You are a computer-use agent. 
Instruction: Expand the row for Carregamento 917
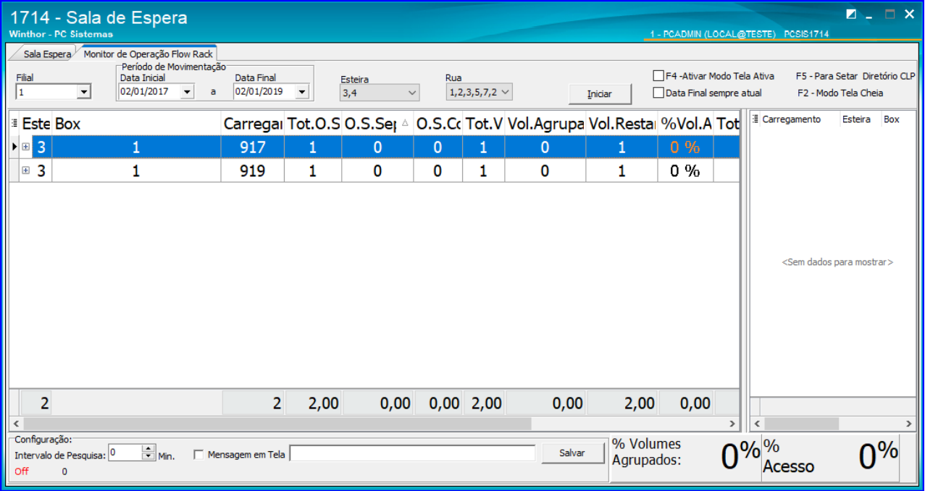tap(26, 147)
